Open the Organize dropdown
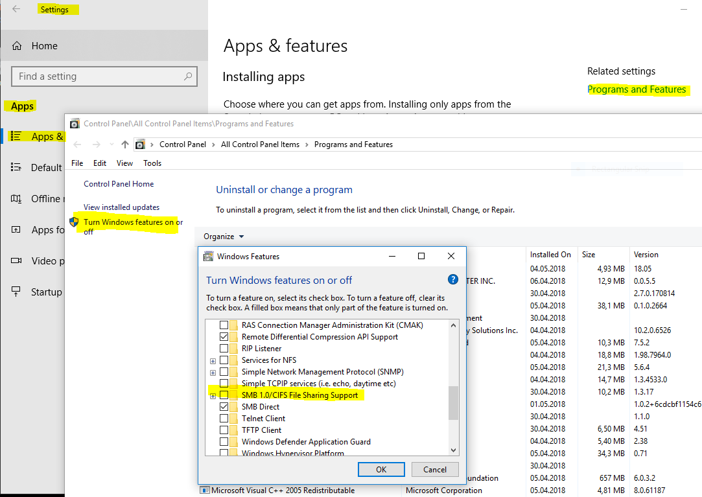 click(224, 237)
